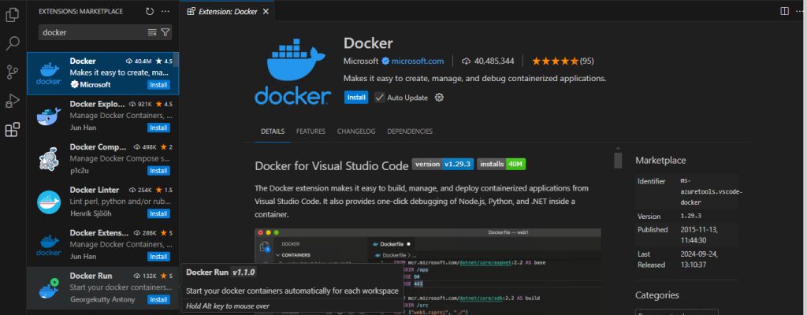Open the extension filter funnel menu

coord(165,32)
